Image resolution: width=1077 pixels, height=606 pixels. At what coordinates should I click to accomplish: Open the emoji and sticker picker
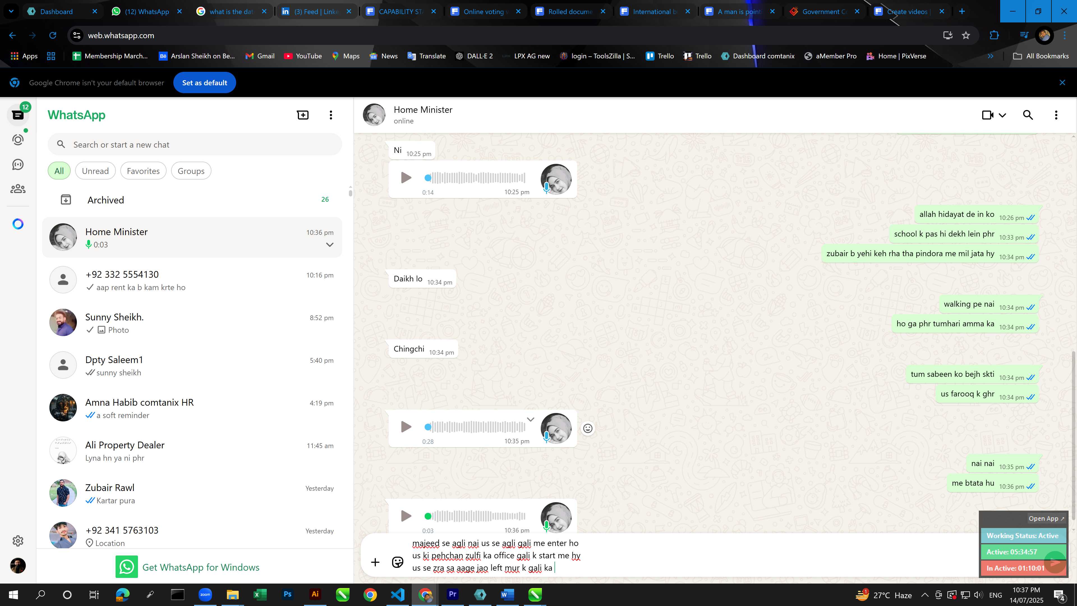tap(398, 562)
